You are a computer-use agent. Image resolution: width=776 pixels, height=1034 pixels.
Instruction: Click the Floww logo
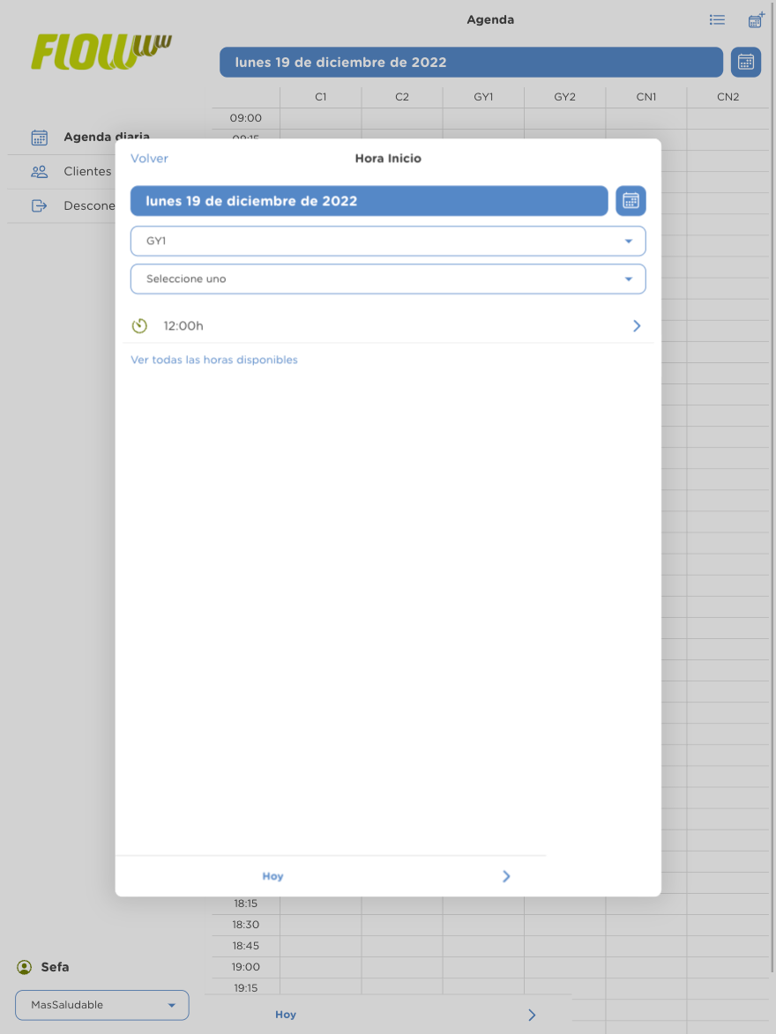pos(101,52)
